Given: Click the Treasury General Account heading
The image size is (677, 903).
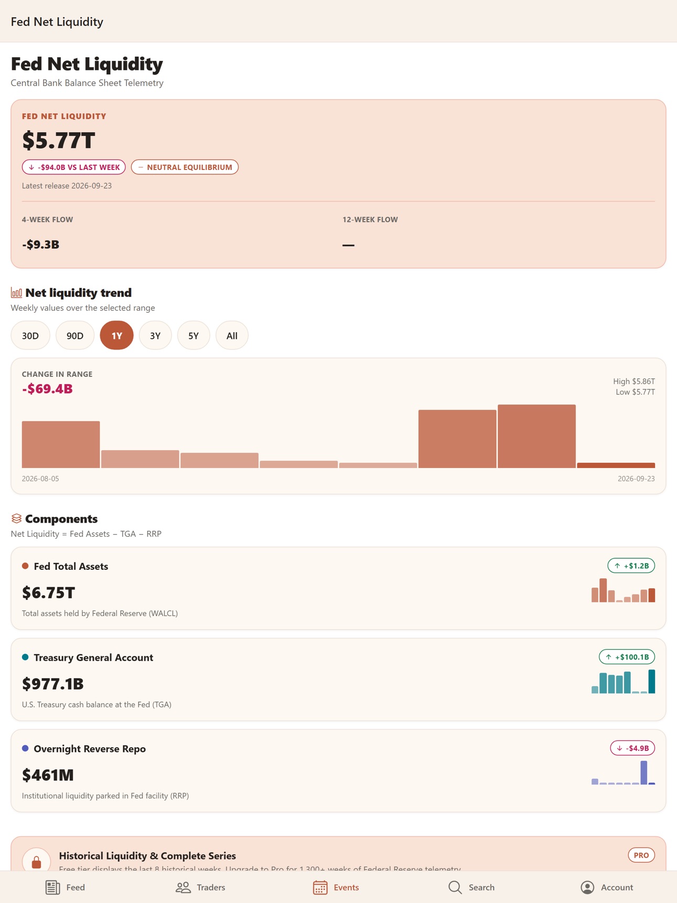Looking at the screenshot, I should (93, 657).
